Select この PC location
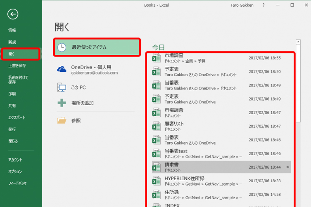This screenshot has width=311, height=207. tap(78, 87)
